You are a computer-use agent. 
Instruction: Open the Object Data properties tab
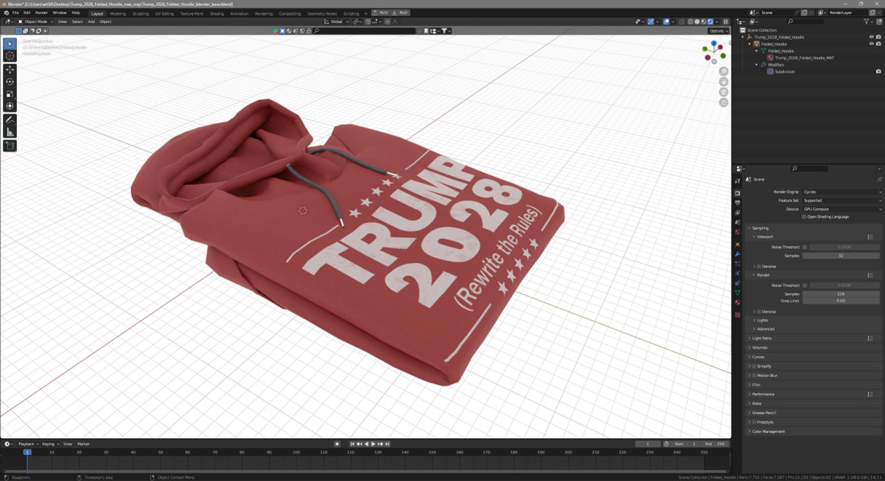pos(737,293)
